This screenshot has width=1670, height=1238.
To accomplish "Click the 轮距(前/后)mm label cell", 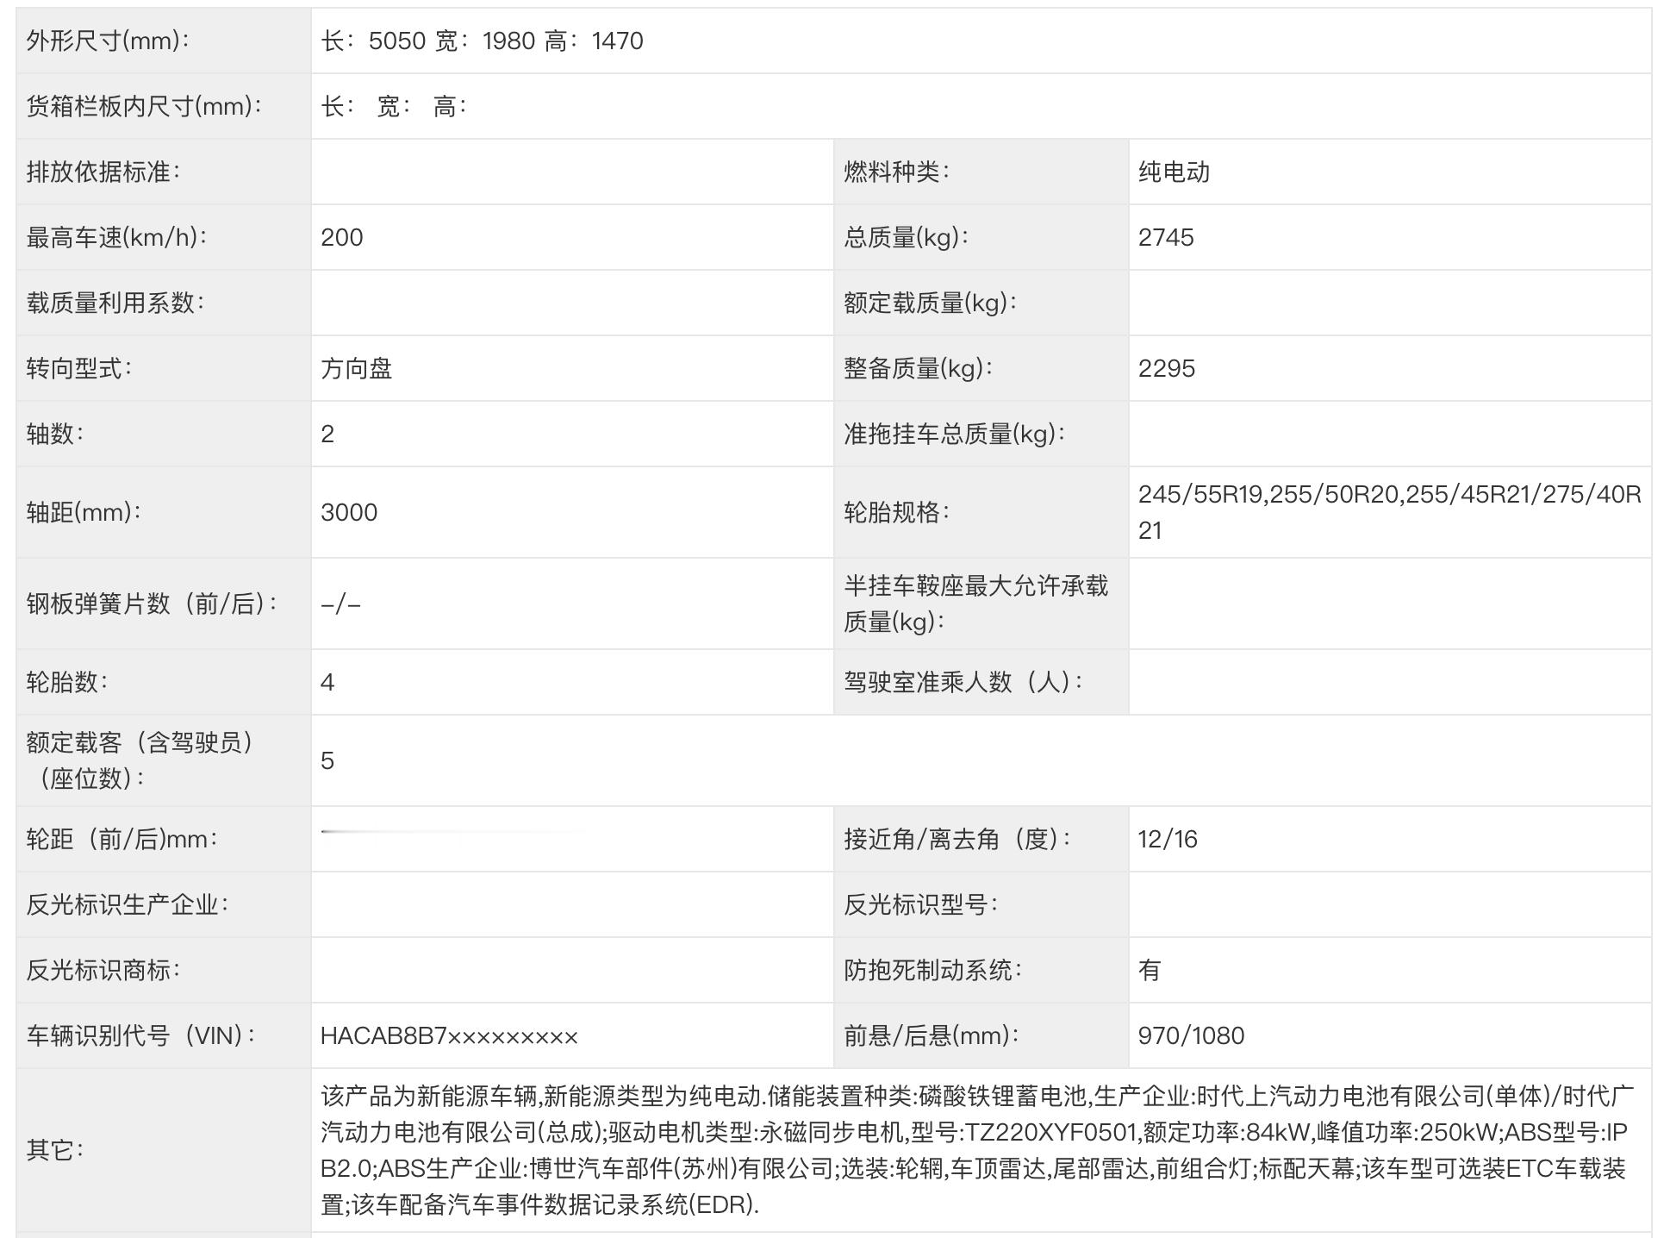I will click(x=122, y=839).
